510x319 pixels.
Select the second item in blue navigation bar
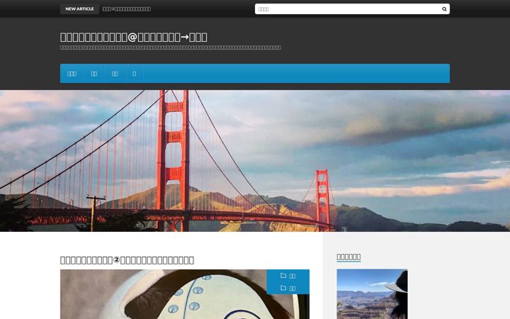pyautogui.click(x=94, y=74)
